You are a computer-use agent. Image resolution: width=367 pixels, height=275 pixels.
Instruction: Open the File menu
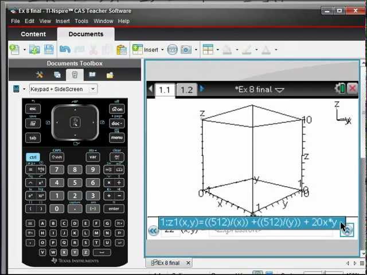pyautogui.click(x=15, y=21)
